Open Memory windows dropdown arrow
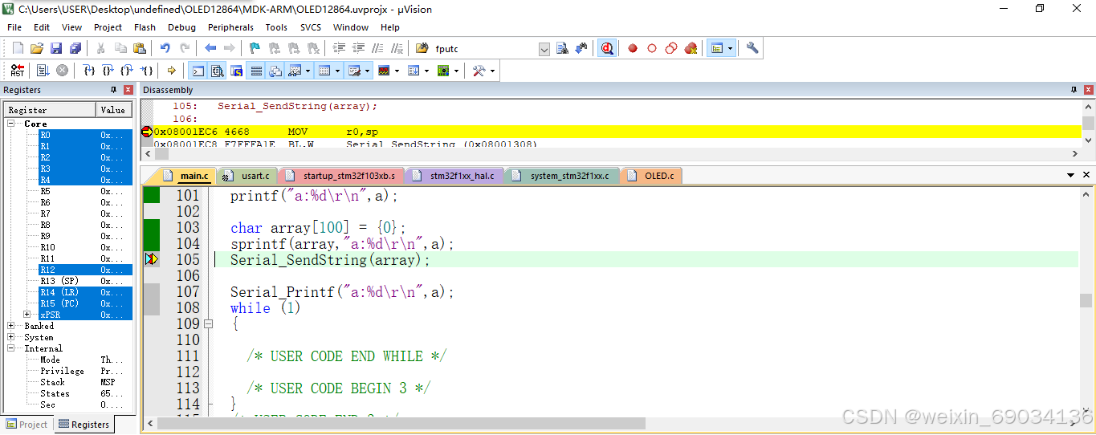This screenshot has height=435, width=1096. coord(337,71)
